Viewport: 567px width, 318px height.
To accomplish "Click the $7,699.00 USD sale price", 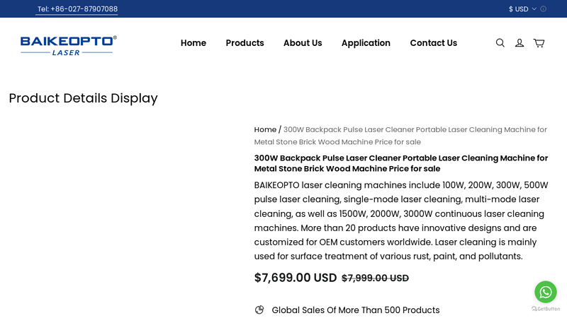I will coord(296,278).
